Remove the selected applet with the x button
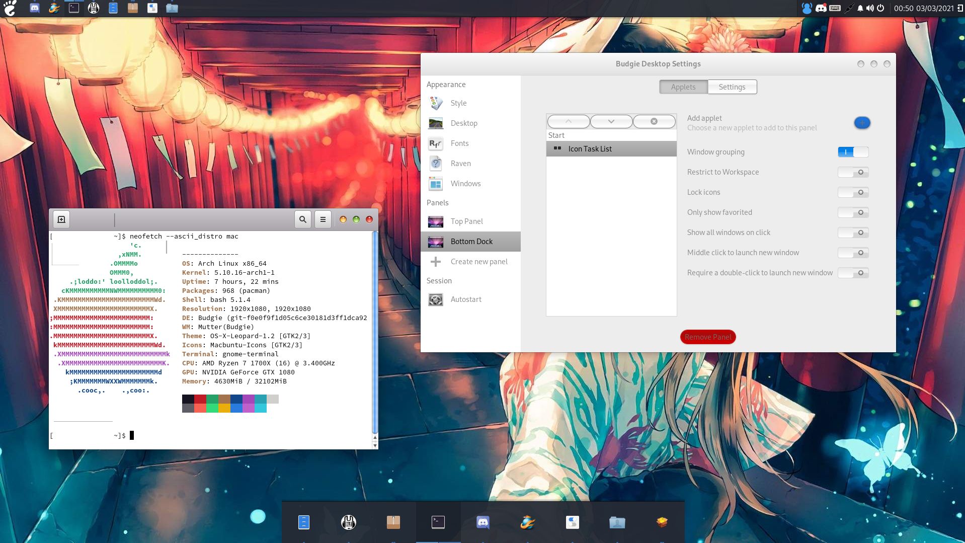The width and height of the screenshot is (965, 543). pyautogui.click(x=654, y=121)
